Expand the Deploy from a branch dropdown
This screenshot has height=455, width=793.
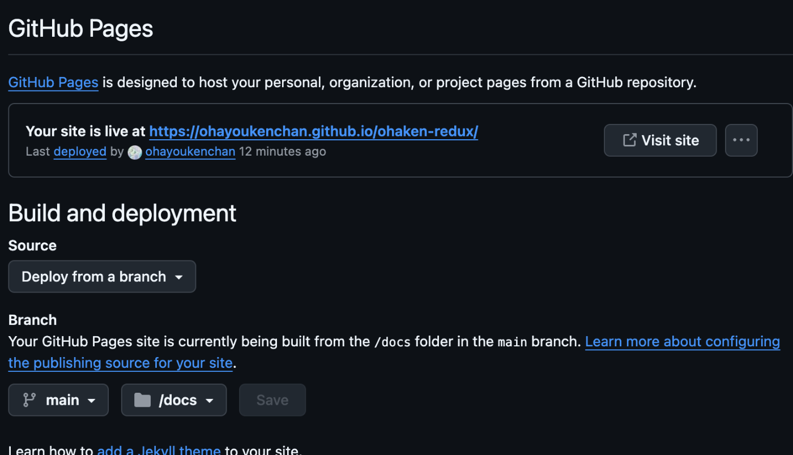click(102, 277)
